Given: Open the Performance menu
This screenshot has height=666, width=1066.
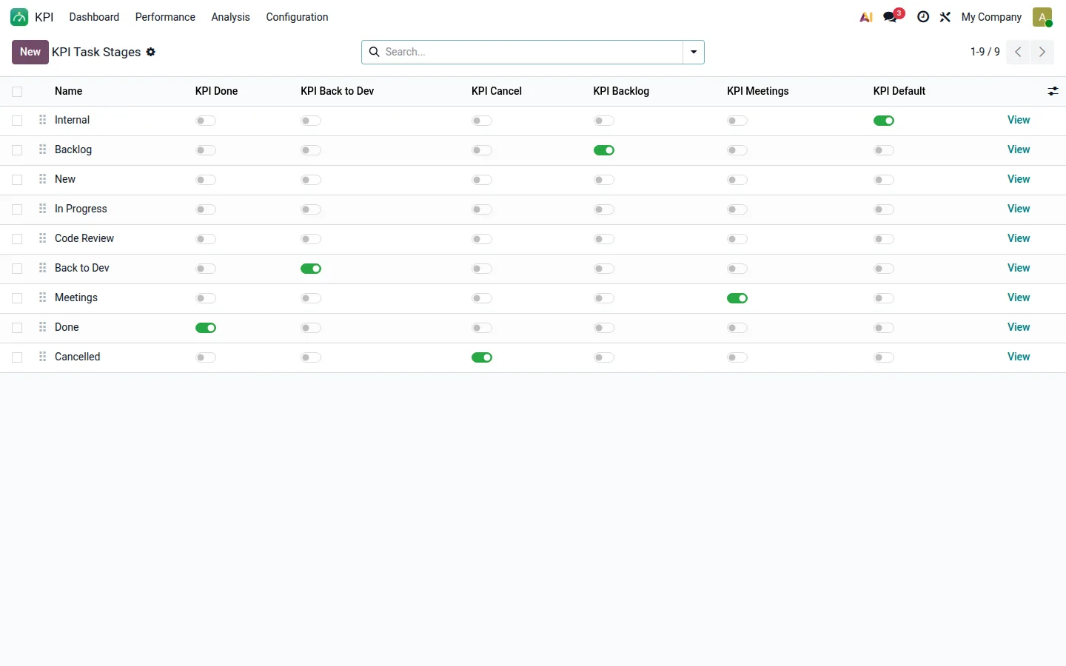Looking at the screenshot, I should coord(165,17).
